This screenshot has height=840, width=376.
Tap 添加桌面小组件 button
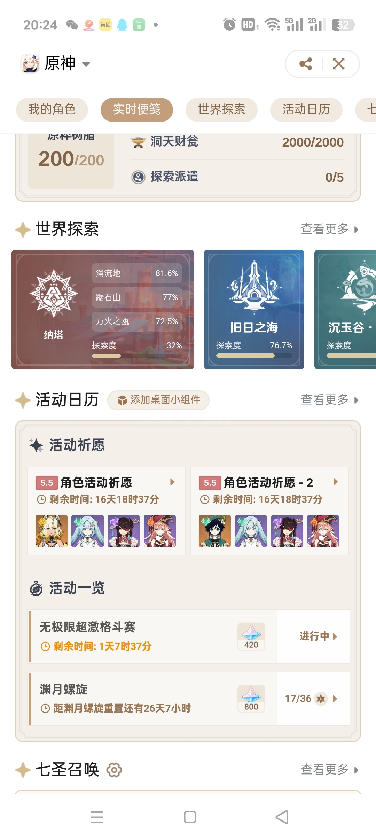point(158,400)
